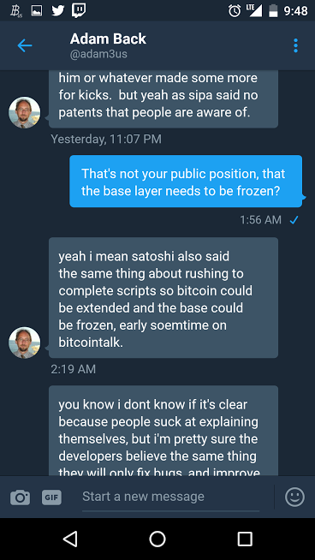Tap the Android home circle button

(x=157, y=539)
